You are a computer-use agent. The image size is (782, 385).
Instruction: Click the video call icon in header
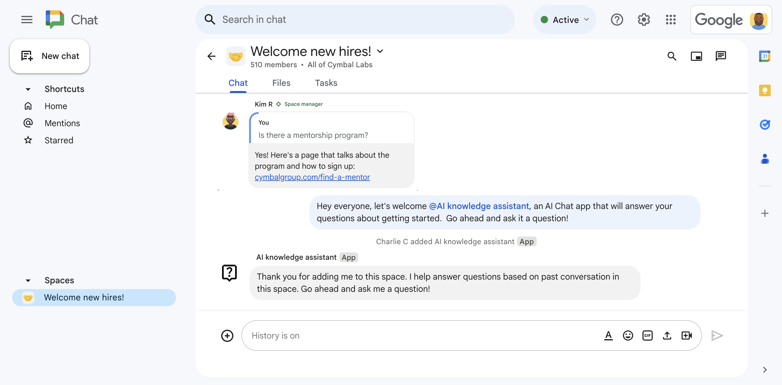click(696, 55)
